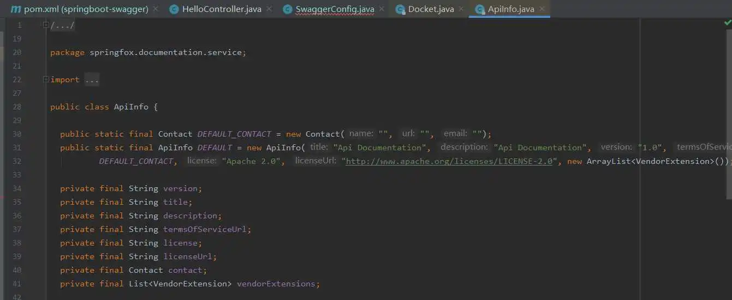Close the pom.xml (springboot-swagger) tab
Image resolution: width=732 pixels, height=300 pixels.
pyautogui.click(x=156, y=9)
